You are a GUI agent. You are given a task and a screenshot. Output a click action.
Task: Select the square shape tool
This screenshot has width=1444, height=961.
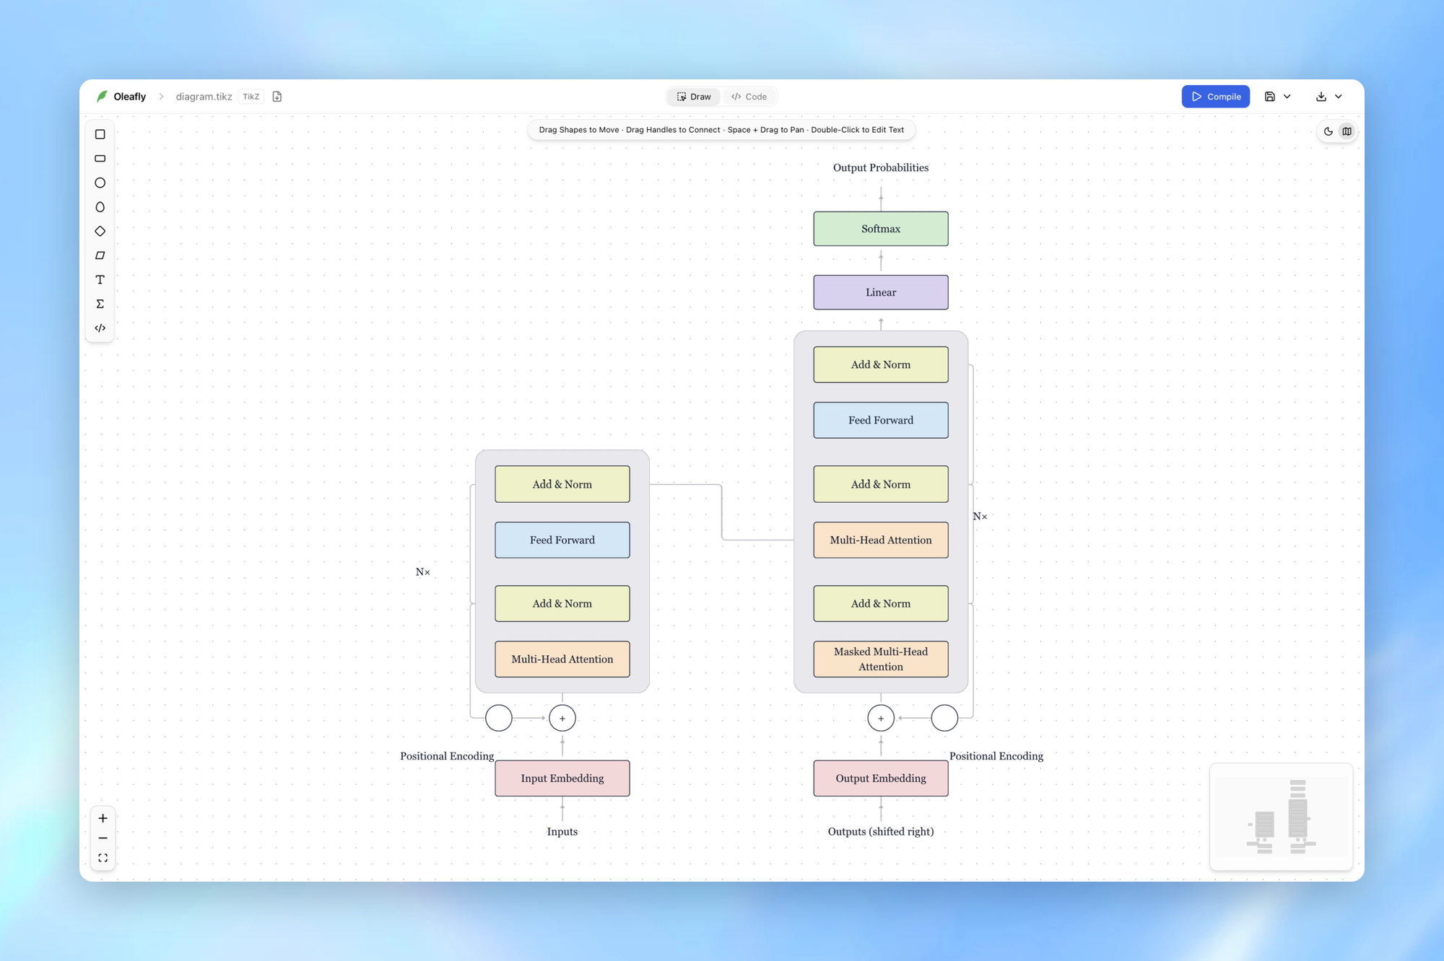pyautogui.click(x=100, y=134)
